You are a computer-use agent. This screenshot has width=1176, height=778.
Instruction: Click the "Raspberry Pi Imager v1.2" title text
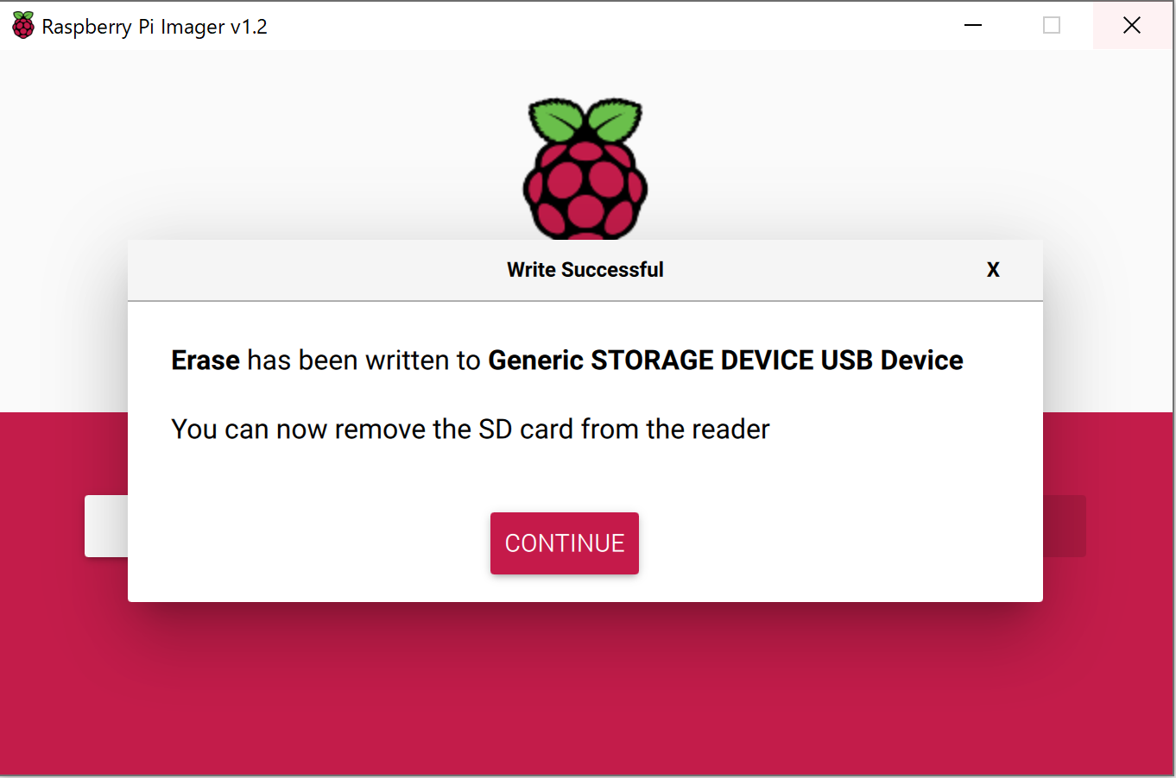[155, 27]
